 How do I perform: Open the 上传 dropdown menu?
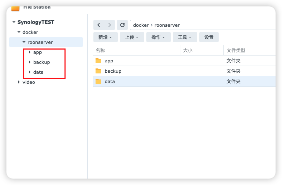click(132, 37)
